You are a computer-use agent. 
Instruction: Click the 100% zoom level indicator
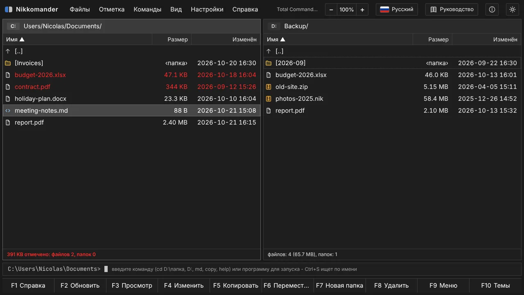(347, 9)
